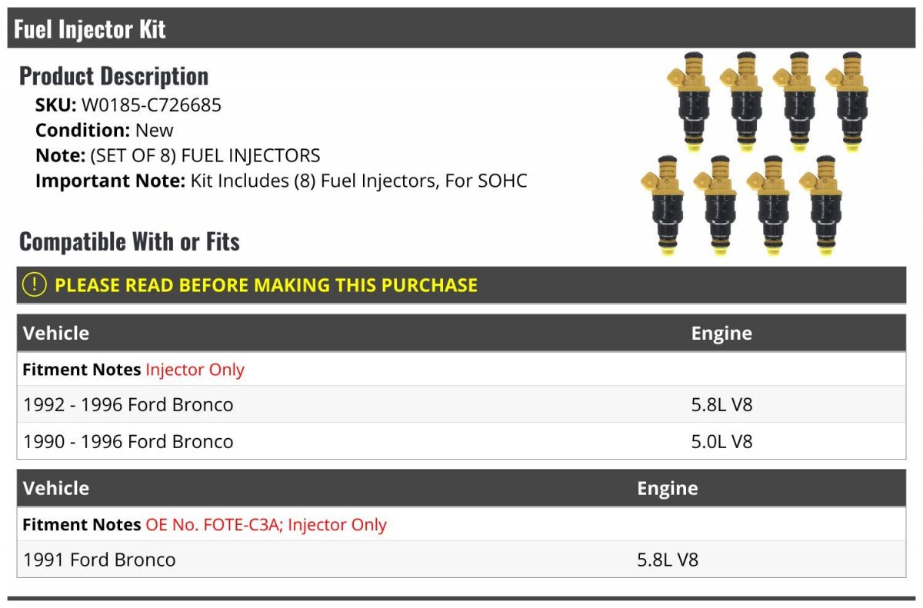Screen dimensions: 923x608
Task: Click the 5.0L V8 engine cell
Action: pos(721,441)
